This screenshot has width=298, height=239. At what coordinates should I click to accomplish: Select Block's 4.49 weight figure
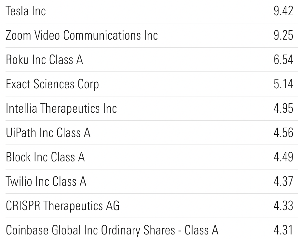pos(283,157)
